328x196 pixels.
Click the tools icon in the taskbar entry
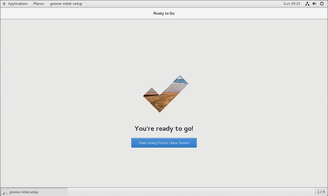5,192
